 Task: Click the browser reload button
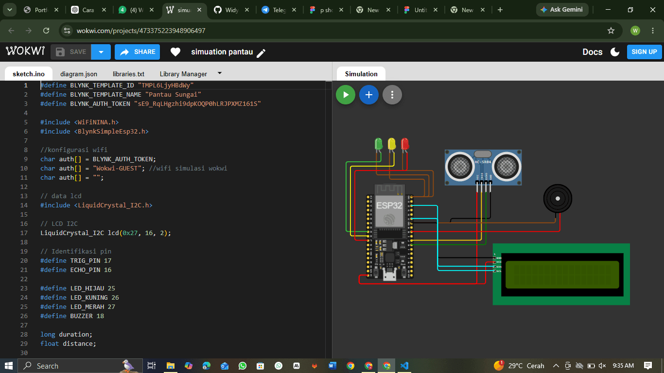[x=46, y=31]
